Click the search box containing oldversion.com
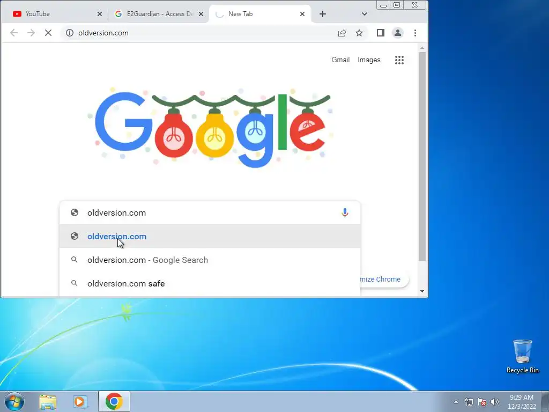This screenshot has height=412, width=549. click(210, 212)
